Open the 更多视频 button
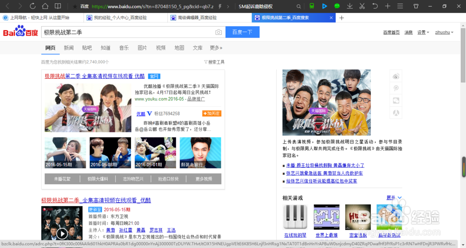 click(x=204, y=179)
